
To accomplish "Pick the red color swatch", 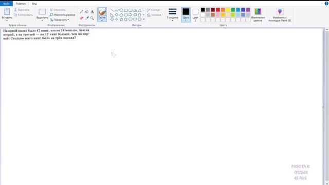I will click(x=218, y=10).
